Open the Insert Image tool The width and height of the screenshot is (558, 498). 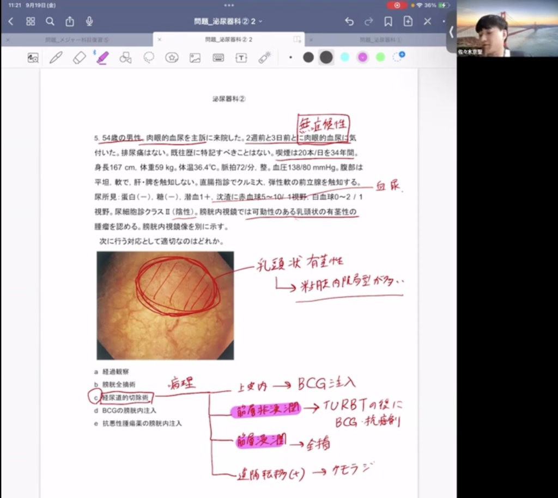point(195,57)
